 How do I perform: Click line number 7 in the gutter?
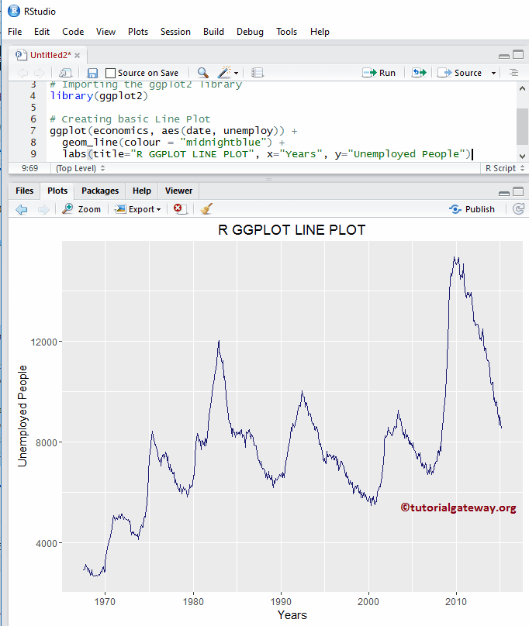tap(33, 131)
